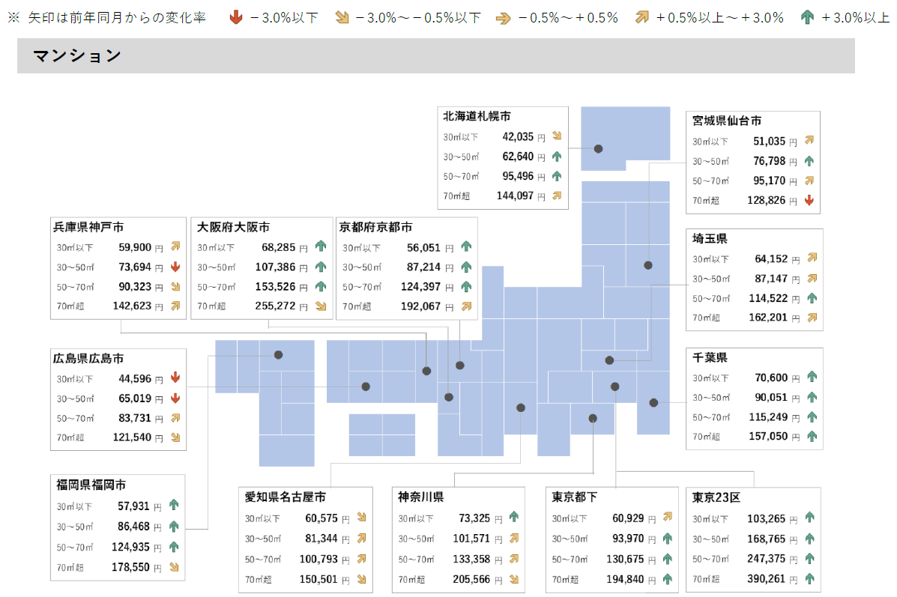Viewport: 897px width, 597px height.
Task: Click the 京都府京都市 price 124,397円 value
Action: pos(422,286)
